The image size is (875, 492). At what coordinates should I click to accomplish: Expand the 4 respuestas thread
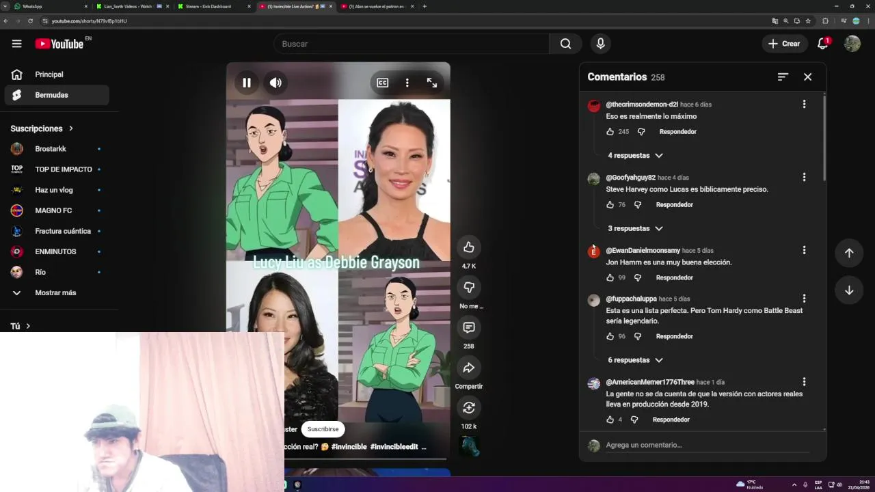(x=635, y=156)
